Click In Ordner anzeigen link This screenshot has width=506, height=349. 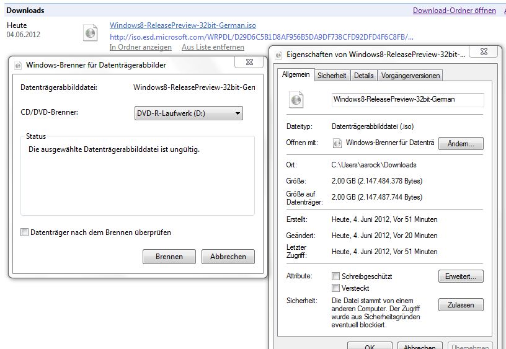pyautogui.click(x=140, y=47)
